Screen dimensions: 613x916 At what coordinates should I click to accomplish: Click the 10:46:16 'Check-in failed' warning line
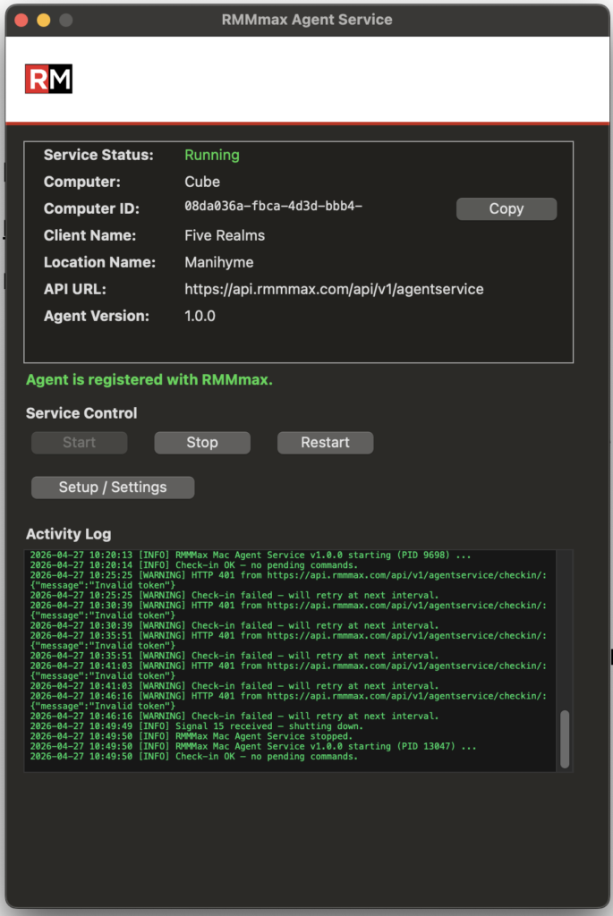(234, 717)
